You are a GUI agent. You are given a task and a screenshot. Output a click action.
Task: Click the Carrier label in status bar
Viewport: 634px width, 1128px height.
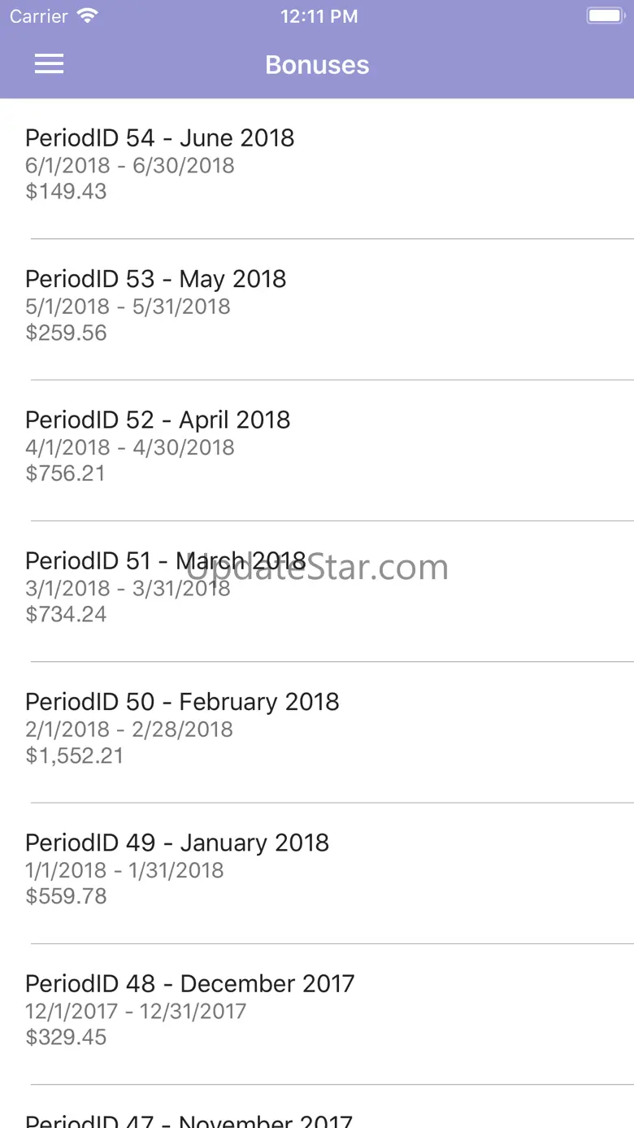coord(39,16)
